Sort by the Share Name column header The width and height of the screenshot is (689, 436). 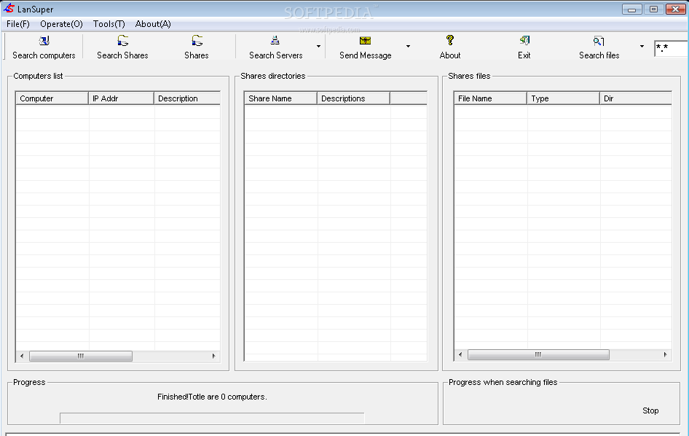tap(280, 98)
